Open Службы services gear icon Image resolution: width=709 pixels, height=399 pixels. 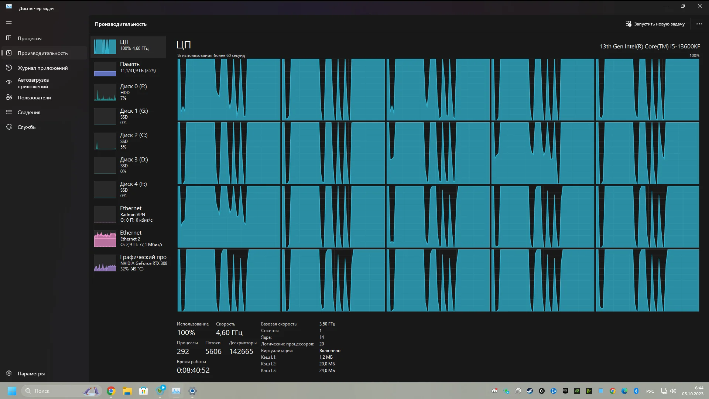click(9, 127)
